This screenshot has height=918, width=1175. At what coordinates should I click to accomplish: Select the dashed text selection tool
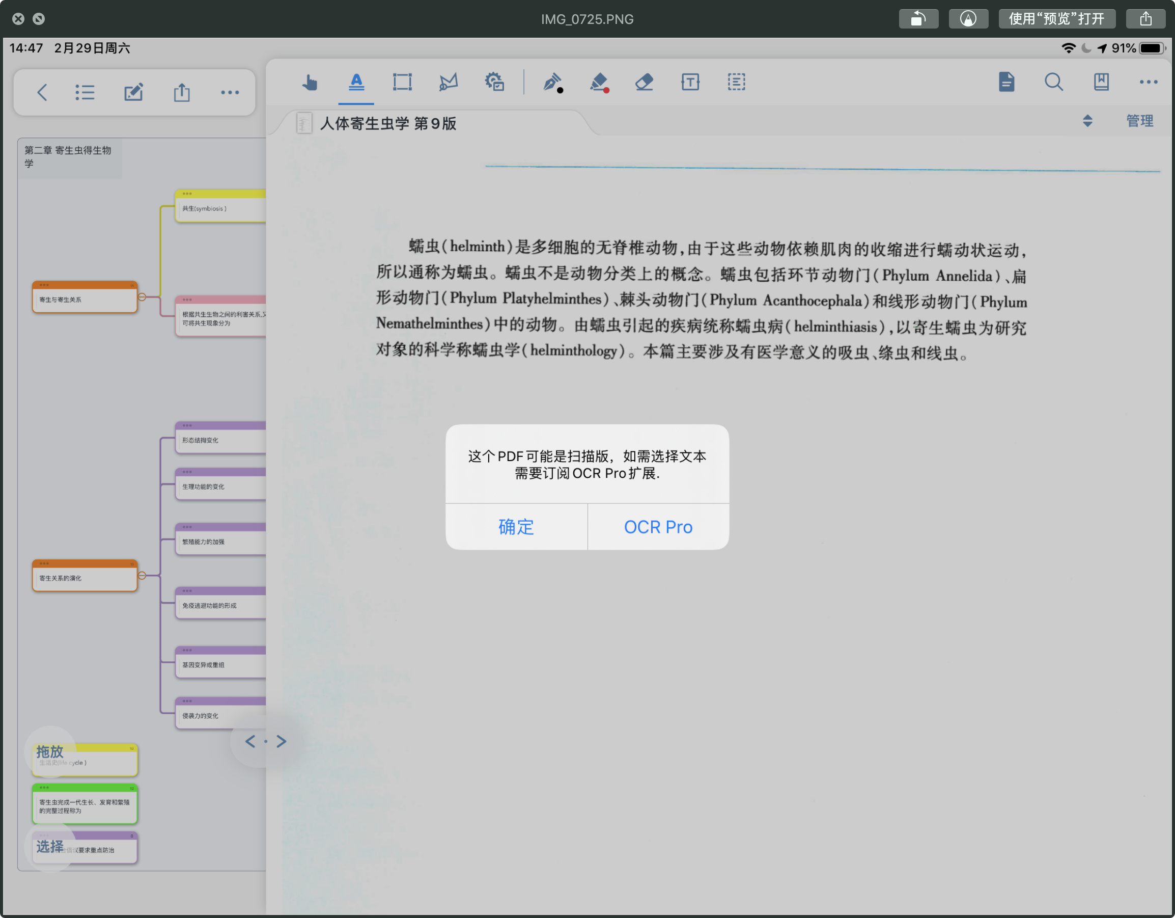tap(737, 83)
